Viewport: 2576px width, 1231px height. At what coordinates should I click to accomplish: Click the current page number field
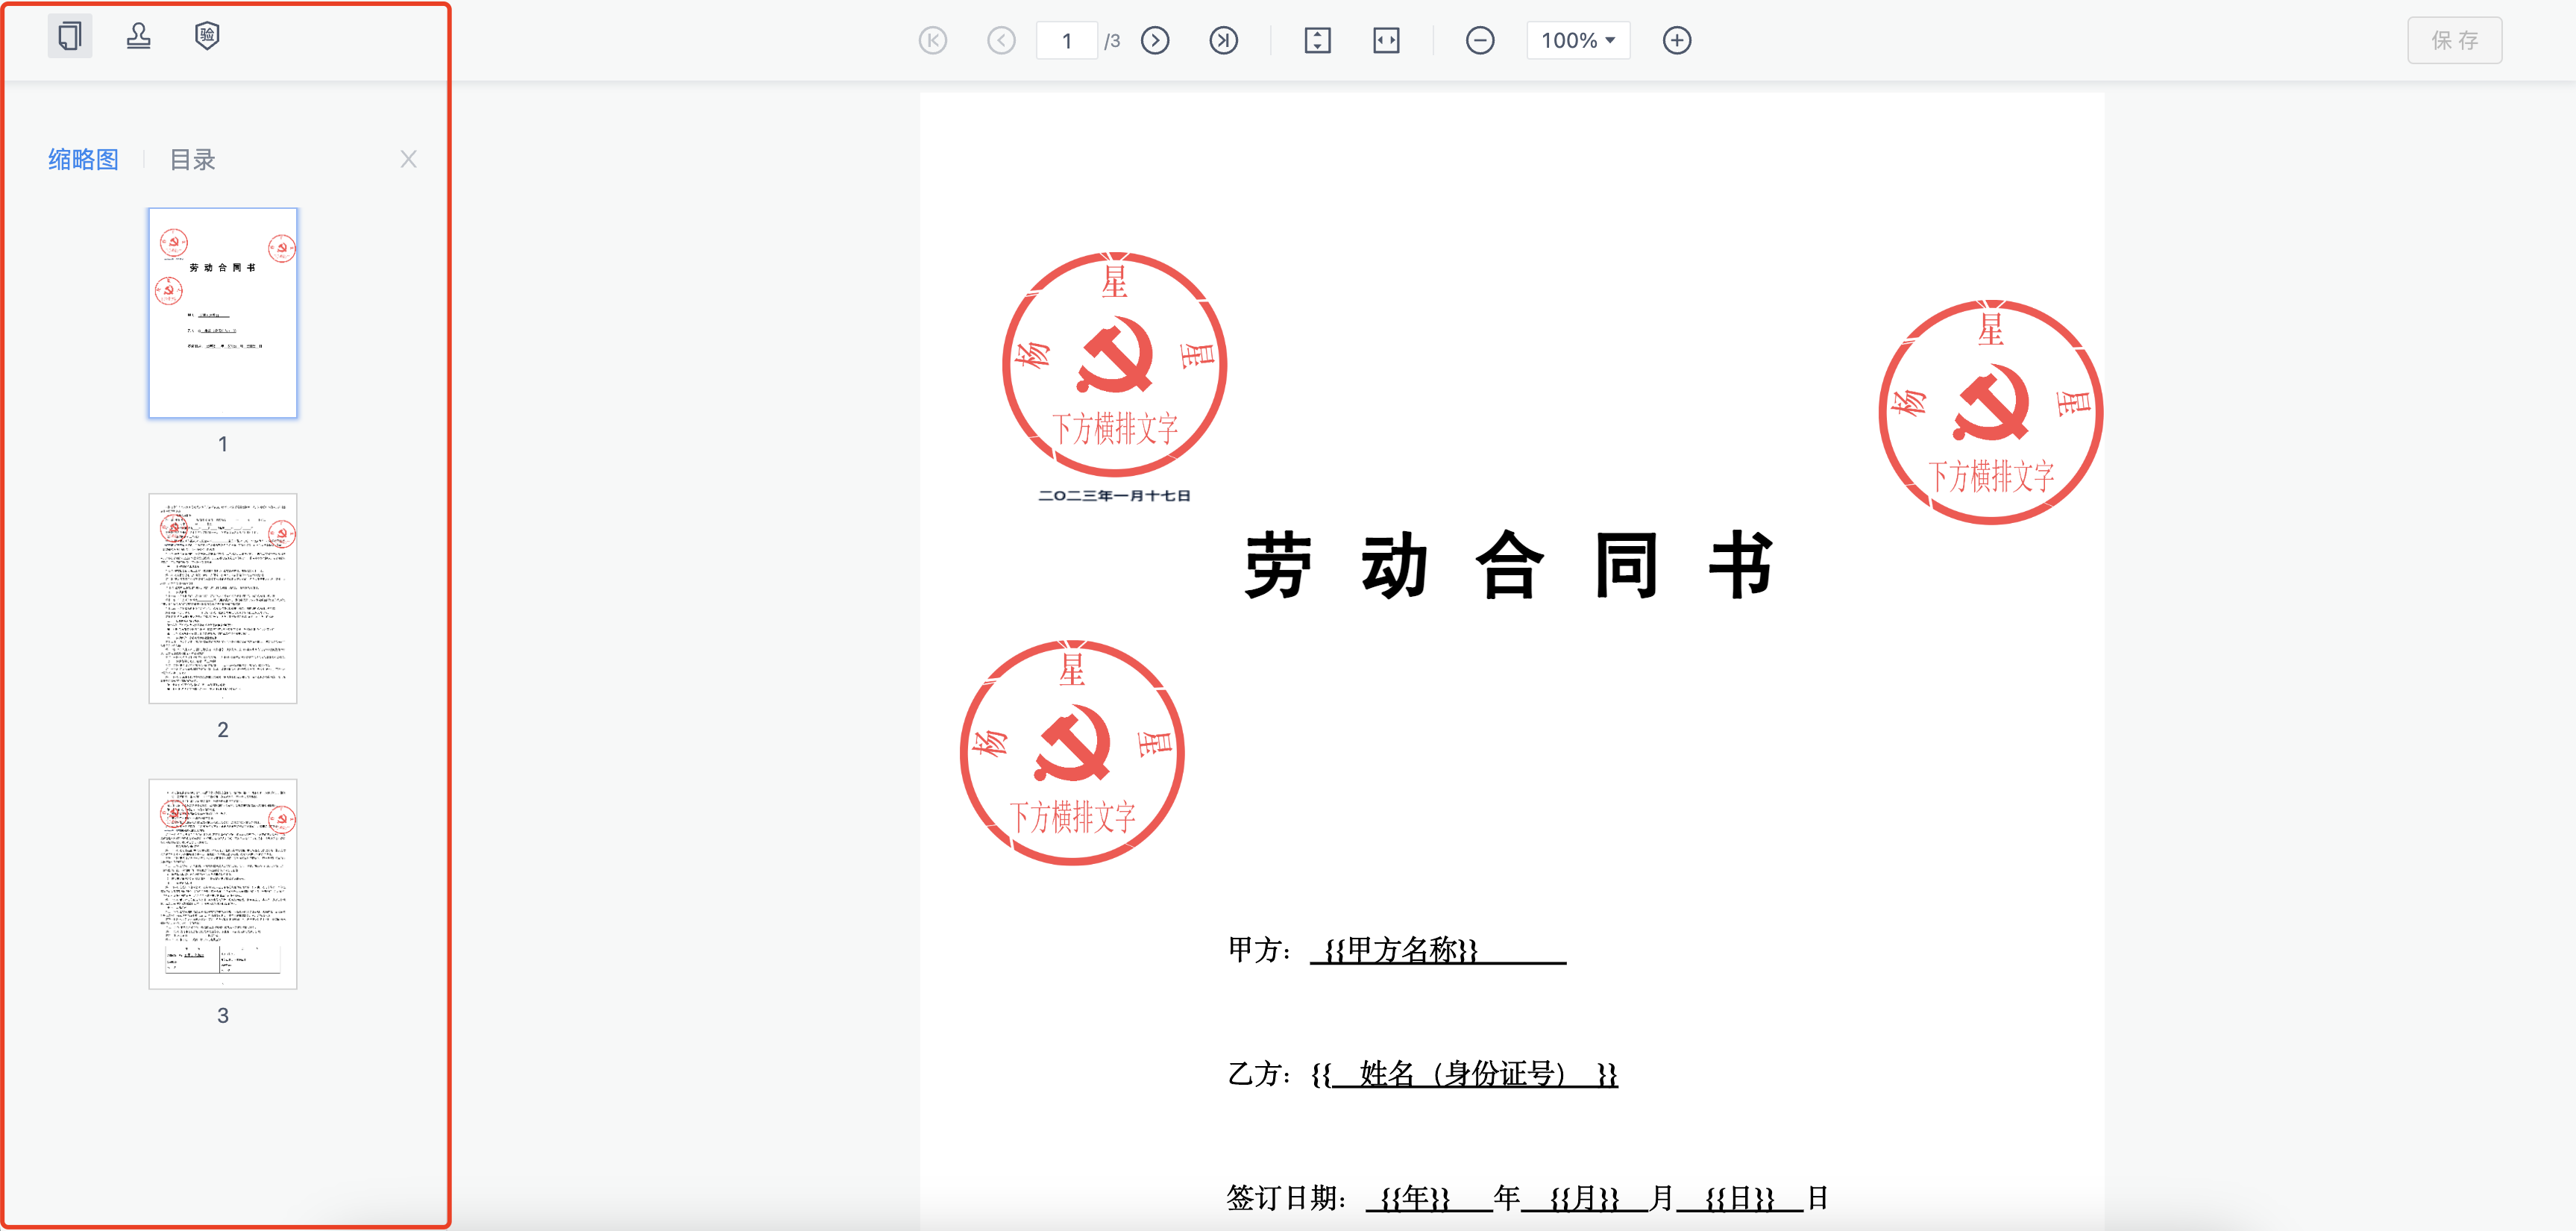[x=1066, y=41]
